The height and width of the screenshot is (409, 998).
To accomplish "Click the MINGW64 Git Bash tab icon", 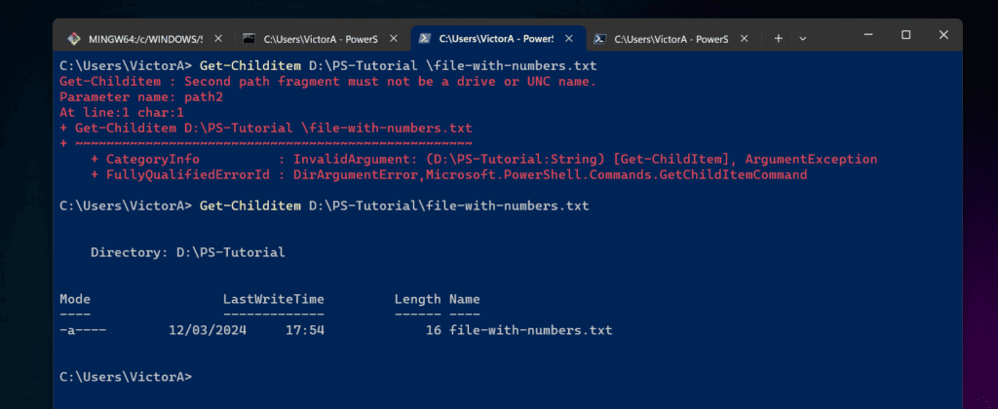I will tap(74, 39).
